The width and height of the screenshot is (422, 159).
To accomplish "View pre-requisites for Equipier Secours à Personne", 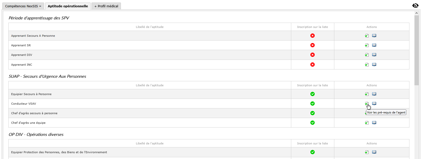I will [x=367, y=94].
